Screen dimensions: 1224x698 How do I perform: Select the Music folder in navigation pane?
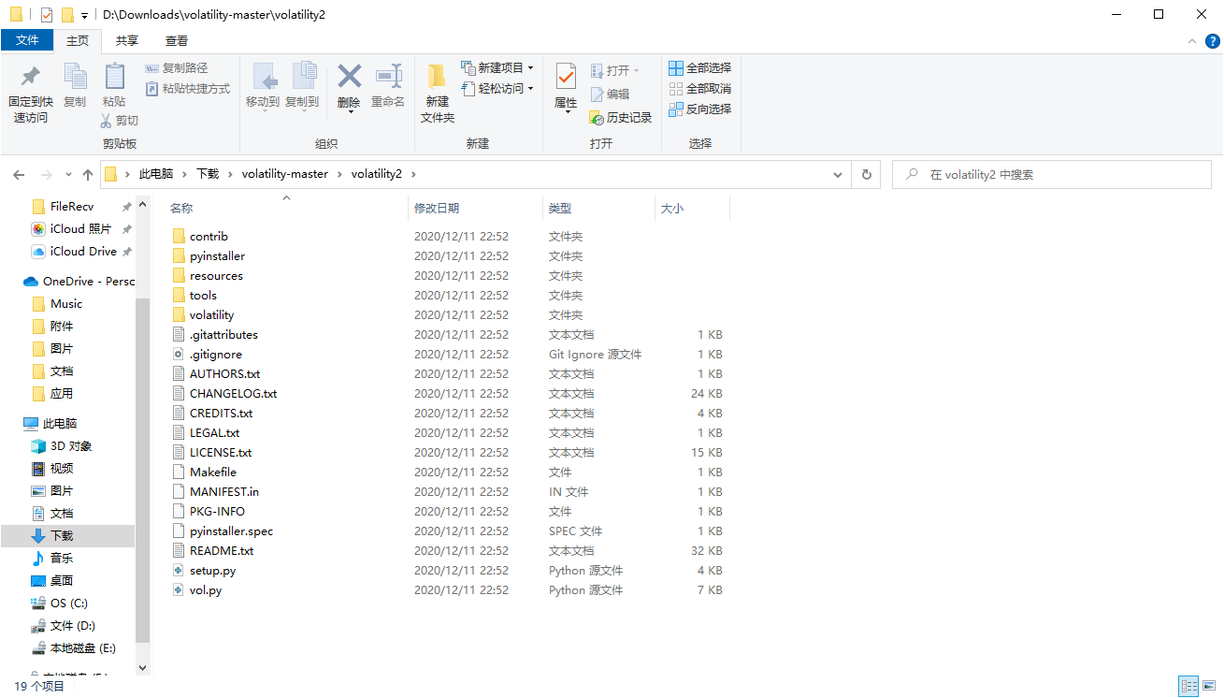point(57,304)
